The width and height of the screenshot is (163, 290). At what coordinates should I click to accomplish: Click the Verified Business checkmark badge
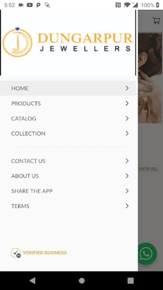tap(16, 253)
